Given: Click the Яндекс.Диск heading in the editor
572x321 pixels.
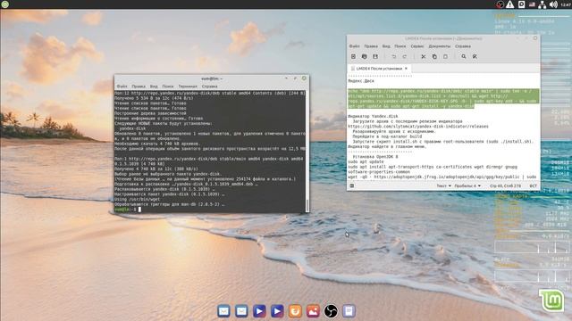Looking at the screenshot, I should point(361,81).
